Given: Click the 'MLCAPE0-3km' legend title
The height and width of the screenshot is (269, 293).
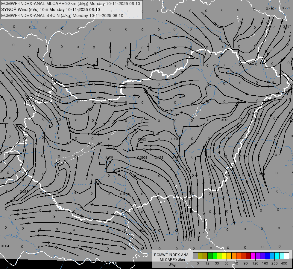Looking at the screenshot, I should (x=172, y=260).
